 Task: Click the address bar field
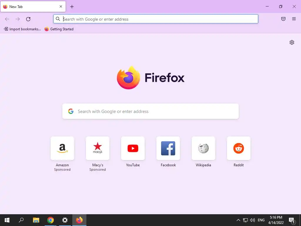point(156,19)
